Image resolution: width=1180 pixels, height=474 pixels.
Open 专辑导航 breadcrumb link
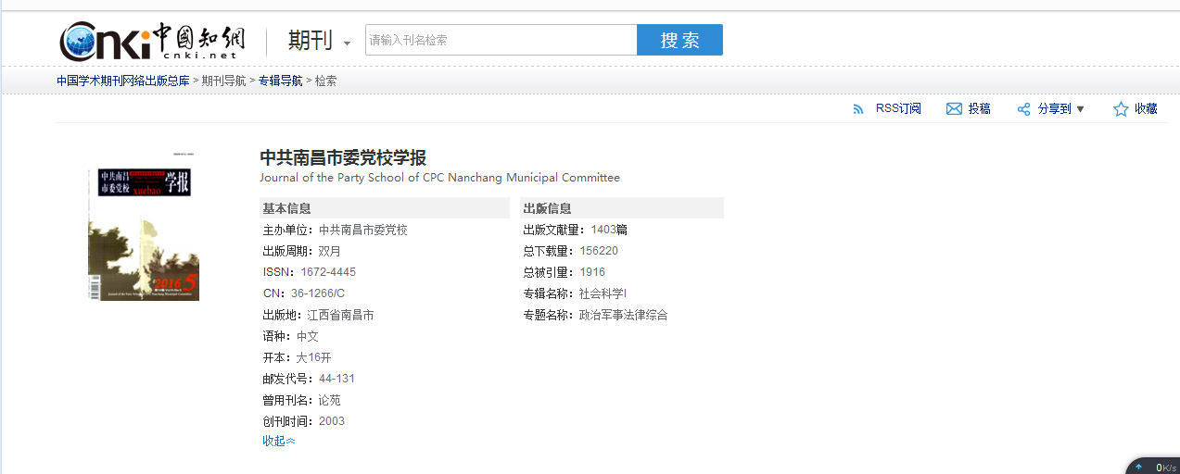click(280, 81)
